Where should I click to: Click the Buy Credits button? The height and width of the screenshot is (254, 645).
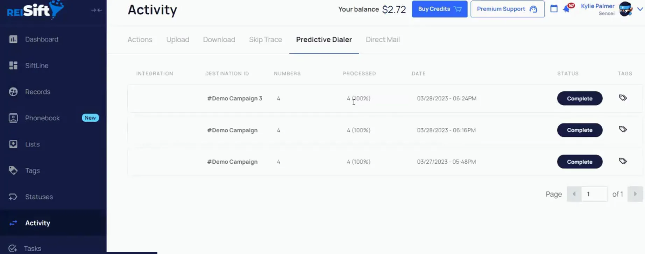[440, 9]
